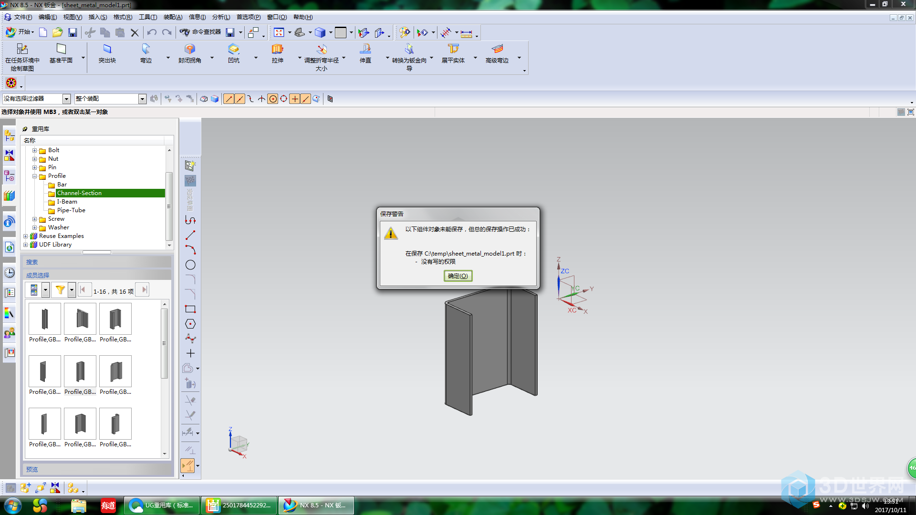The image size is (916, 515).
Task: Toggle the quadrant point snap option
Action: tap(284, 99)
